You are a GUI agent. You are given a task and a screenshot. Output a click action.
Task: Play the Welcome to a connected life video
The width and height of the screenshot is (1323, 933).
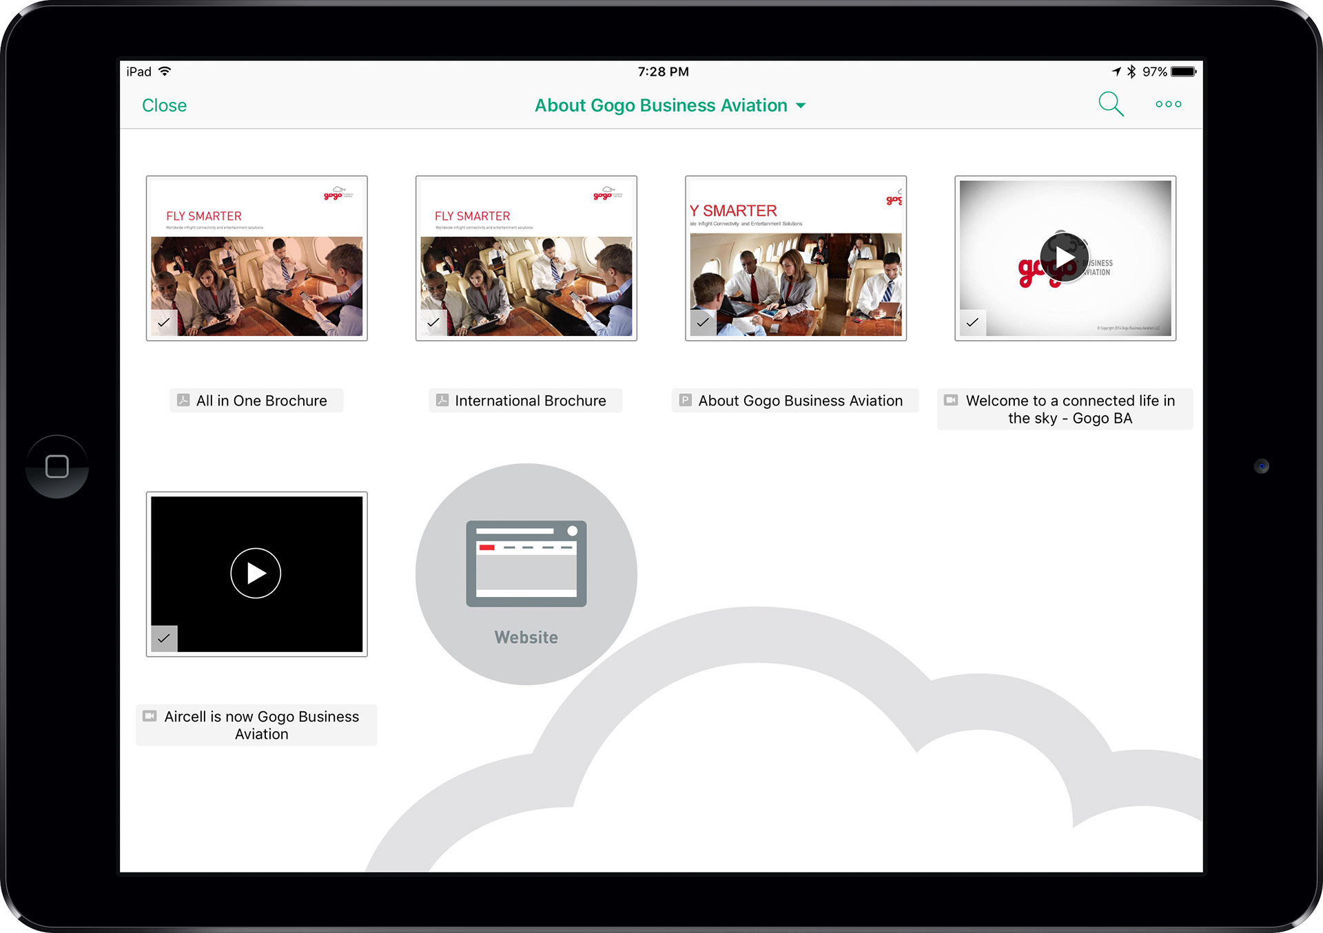(1065, 258)
